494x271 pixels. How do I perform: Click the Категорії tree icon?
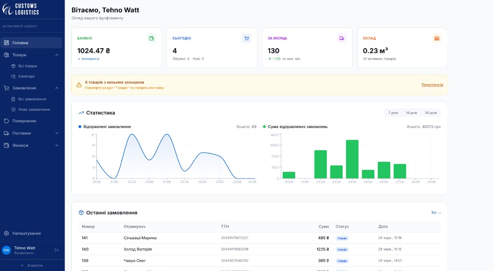[13, 77]
